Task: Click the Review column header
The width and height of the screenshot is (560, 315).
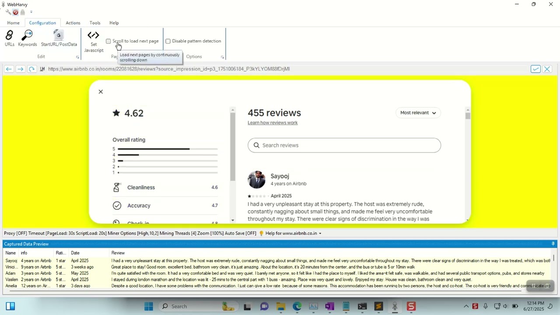Action: coord(330,253)
